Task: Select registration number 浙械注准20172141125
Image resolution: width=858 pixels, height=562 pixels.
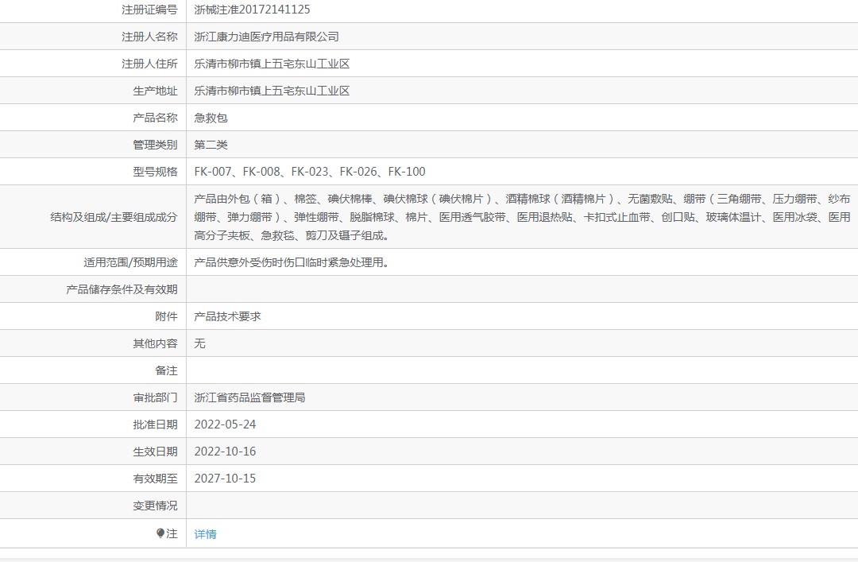Action: click(253, 10)
